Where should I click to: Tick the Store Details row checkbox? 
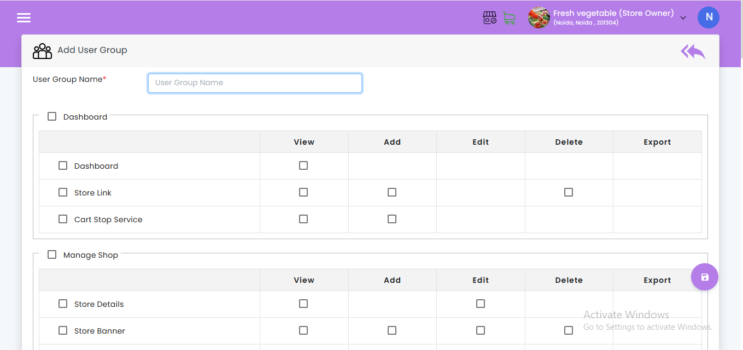coord(63,304)
